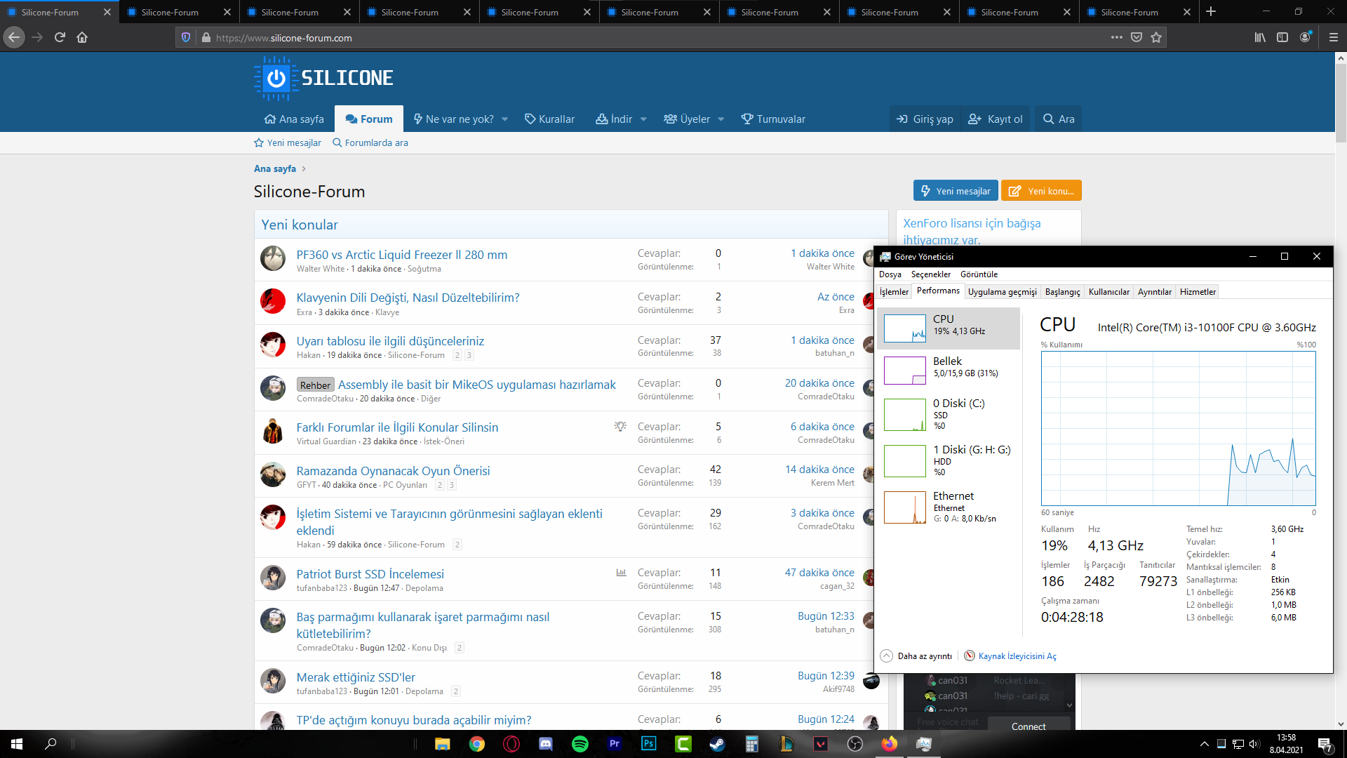This screenshot has width=1347, height=758.
Task: Open Turnuvalar navigation item
Action: [773, 119]
